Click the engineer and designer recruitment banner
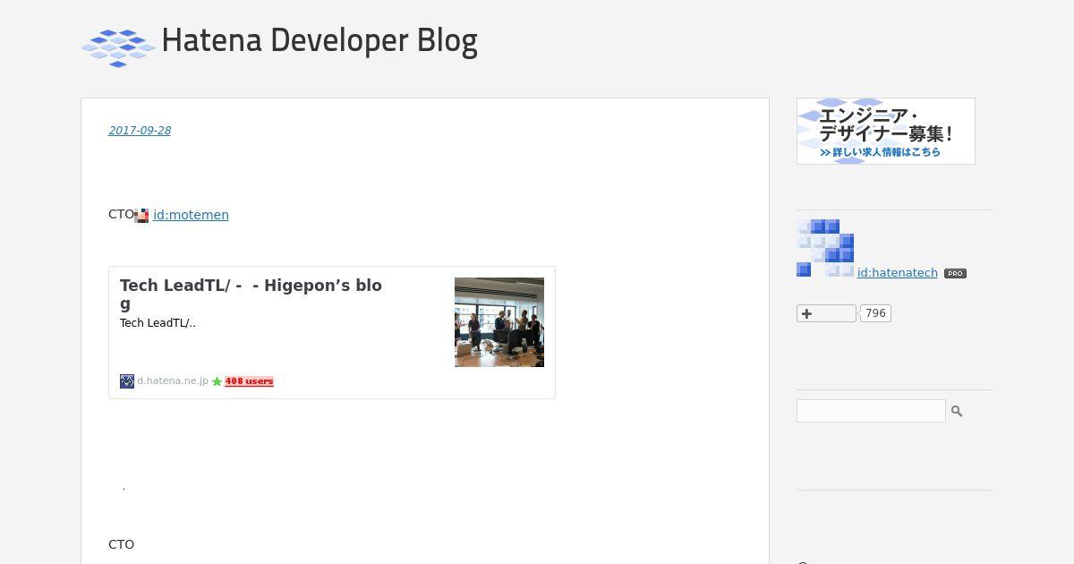This screenshot has height=564, width=1074. pos(886,131)
